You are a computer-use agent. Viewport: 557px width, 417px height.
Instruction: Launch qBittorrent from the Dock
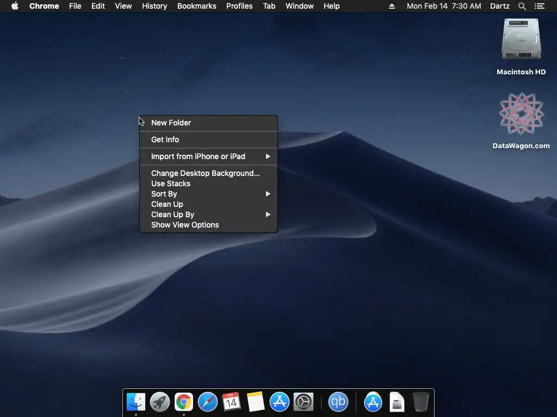(x=338, y=402)
